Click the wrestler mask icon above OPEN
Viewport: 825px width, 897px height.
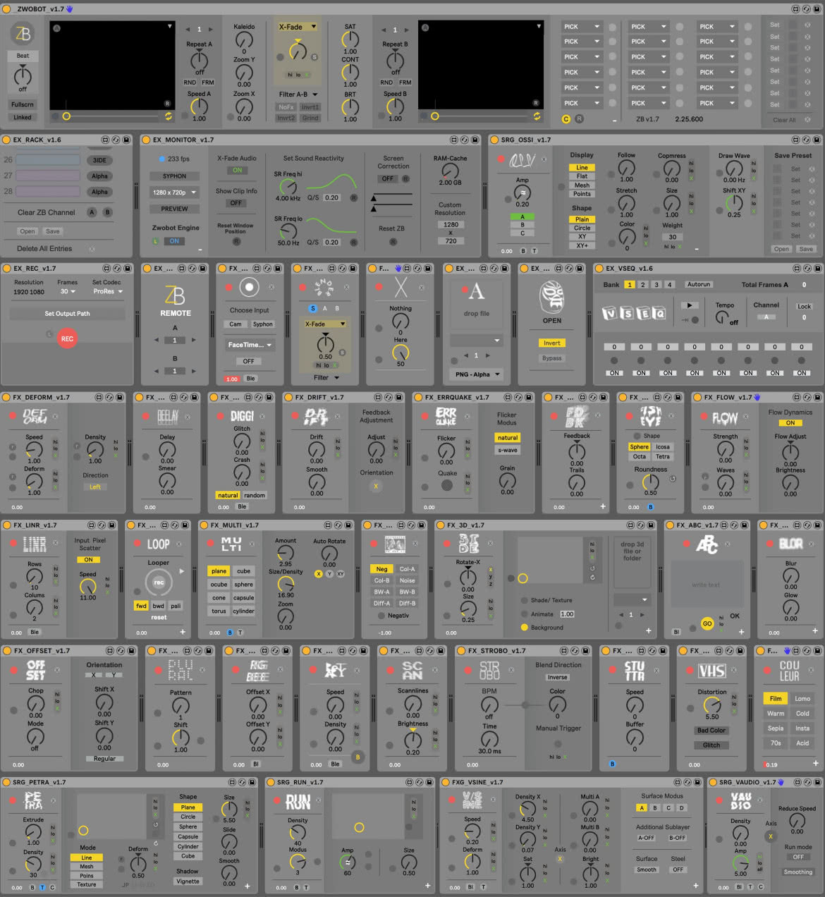pyautogui.click(x=551, y=296)
